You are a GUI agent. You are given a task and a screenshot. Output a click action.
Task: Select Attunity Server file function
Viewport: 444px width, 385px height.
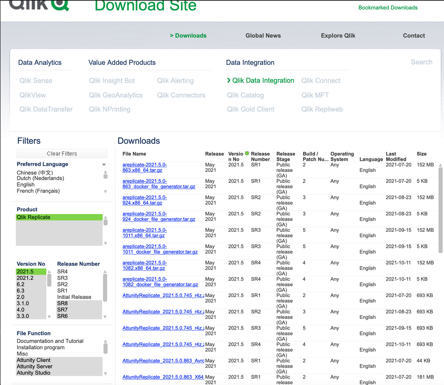[x=59, y=367]
